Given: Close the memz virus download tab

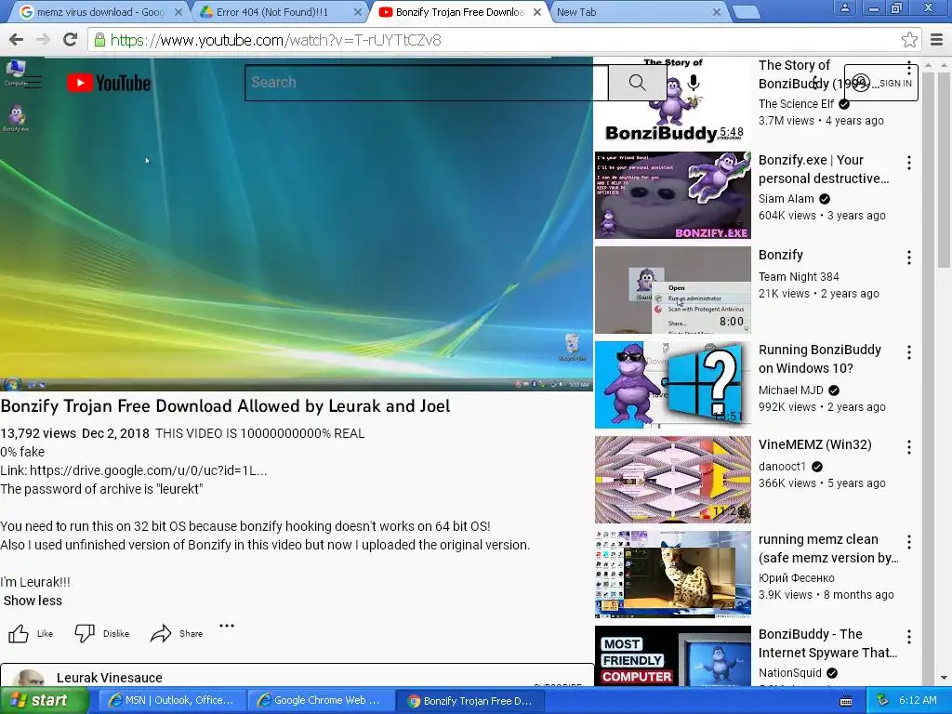Looking at the screenshot, I should coord(178,12).
